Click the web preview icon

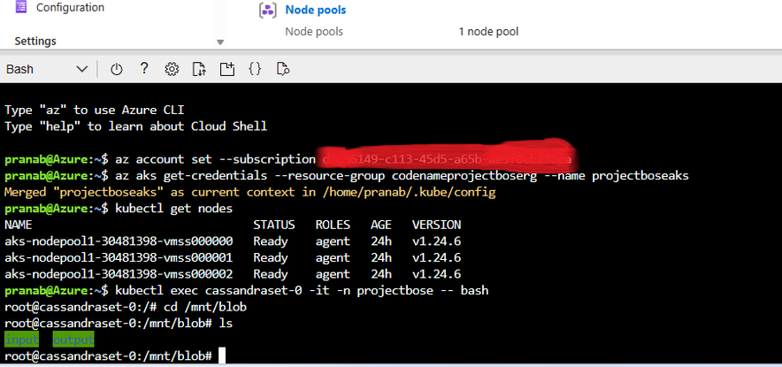pyautogui.click(x=283, y=69)
